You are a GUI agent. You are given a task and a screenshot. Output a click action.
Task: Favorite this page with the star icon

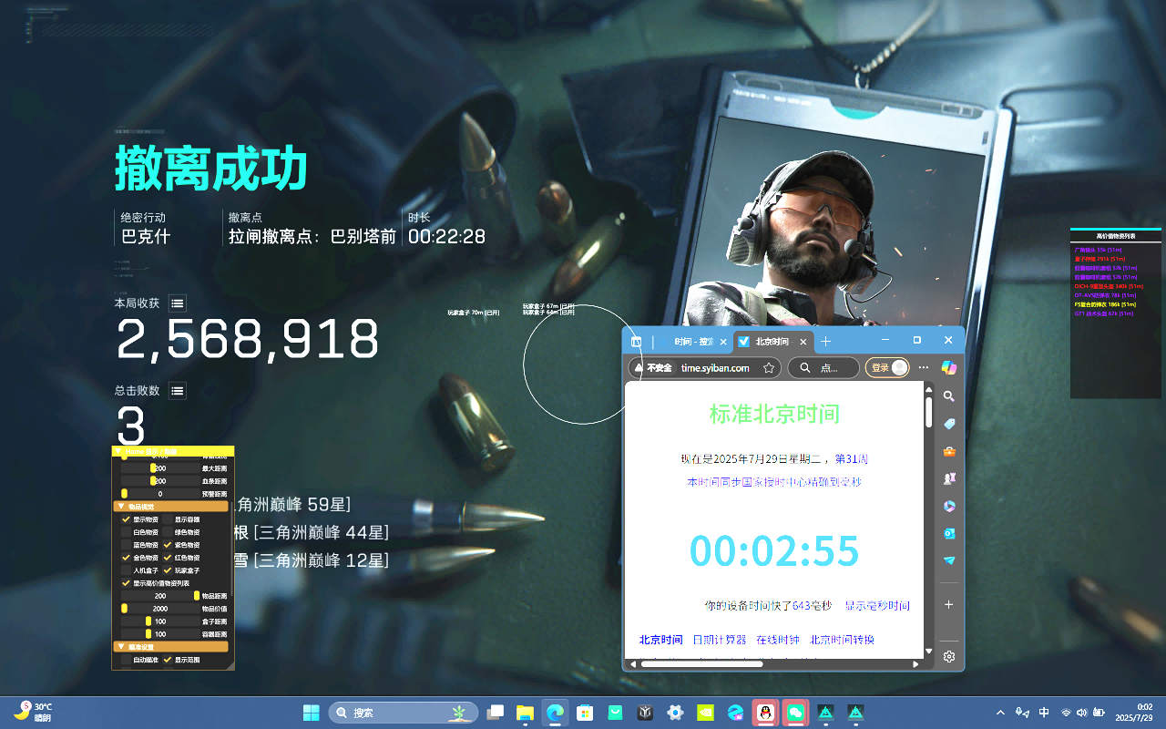click(x=769, y=368)
